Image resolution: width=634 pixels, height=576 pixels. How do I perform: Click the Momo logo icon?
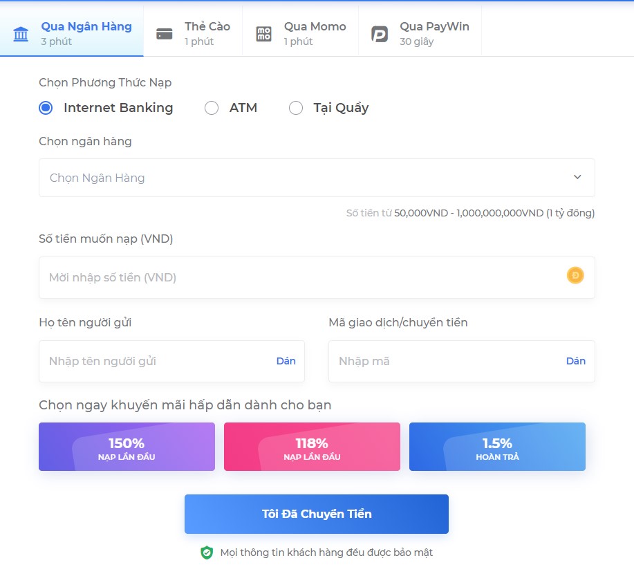point(263,34)
